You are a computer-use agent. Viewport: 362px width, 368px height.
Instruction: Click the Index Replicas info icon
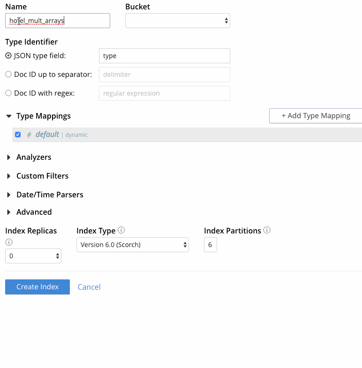(8, 242)
